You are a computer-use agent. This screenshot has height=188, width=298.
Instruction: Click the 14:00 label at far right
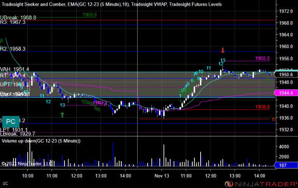click(259, 175)
